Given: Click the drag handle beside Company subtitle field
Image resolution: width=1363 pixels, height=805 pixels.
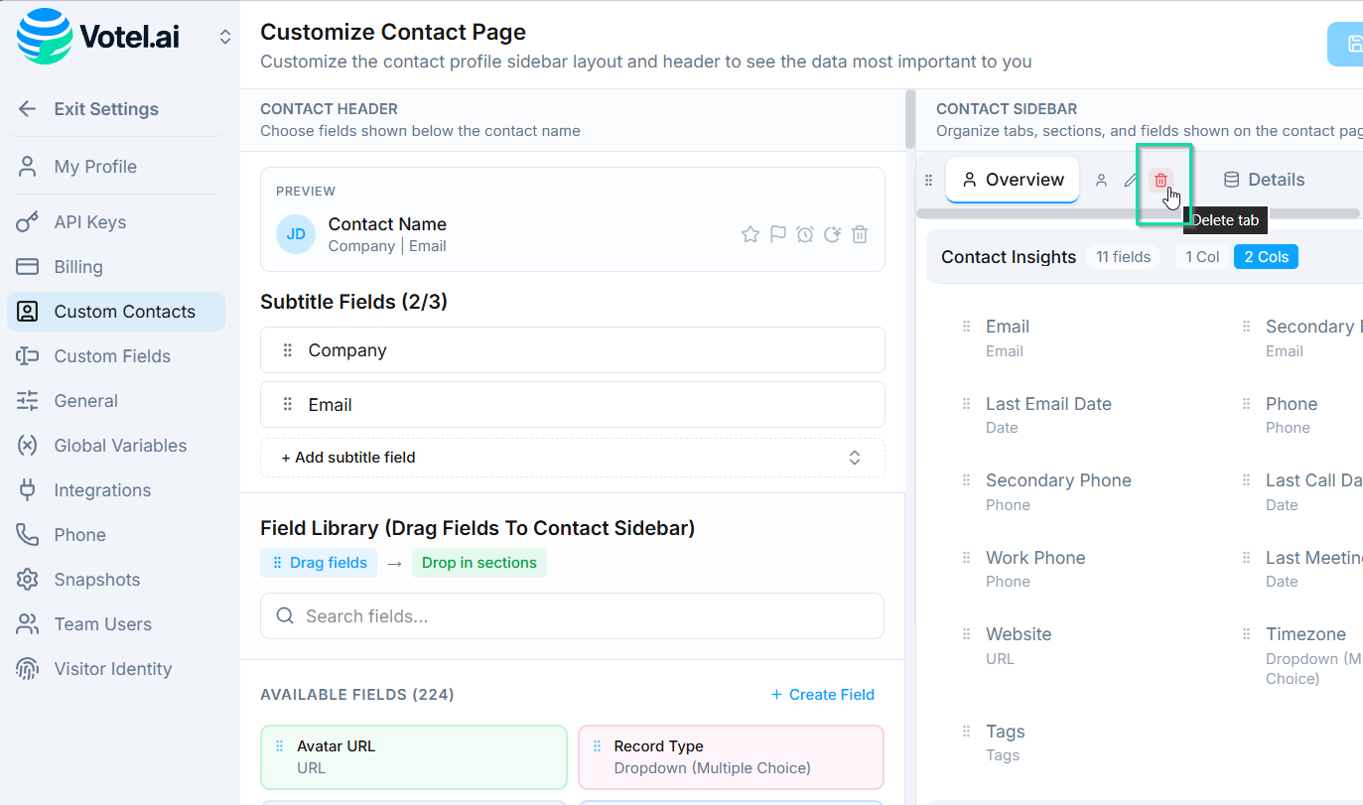Looking at the screenshot, I should click(288, 350).
